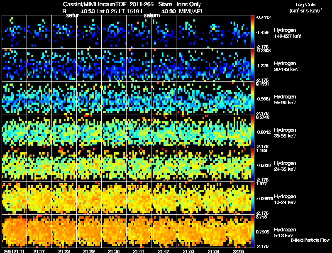Click the 21:17 time axis label
This screenshot has width=332, height=253.
(39, 251)
